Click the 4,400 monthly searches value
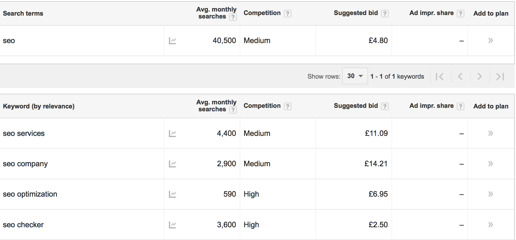This screenshot has width=516, height=240. click(x=226, y=133)
